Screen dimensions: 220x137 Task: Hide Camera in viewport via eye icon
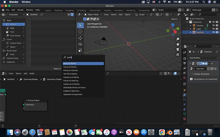point(214,25)
